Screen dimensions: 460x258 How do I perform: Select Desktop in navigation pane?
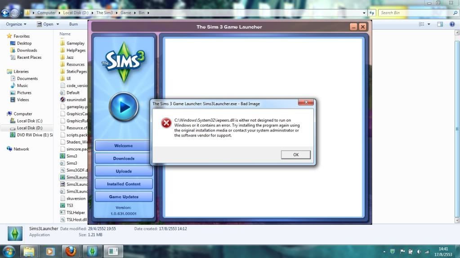coord(24,43)
